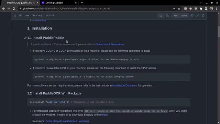The image size is (220, 124).
Task: Click the scrollbar up arrow
Action: click(219, 13)
